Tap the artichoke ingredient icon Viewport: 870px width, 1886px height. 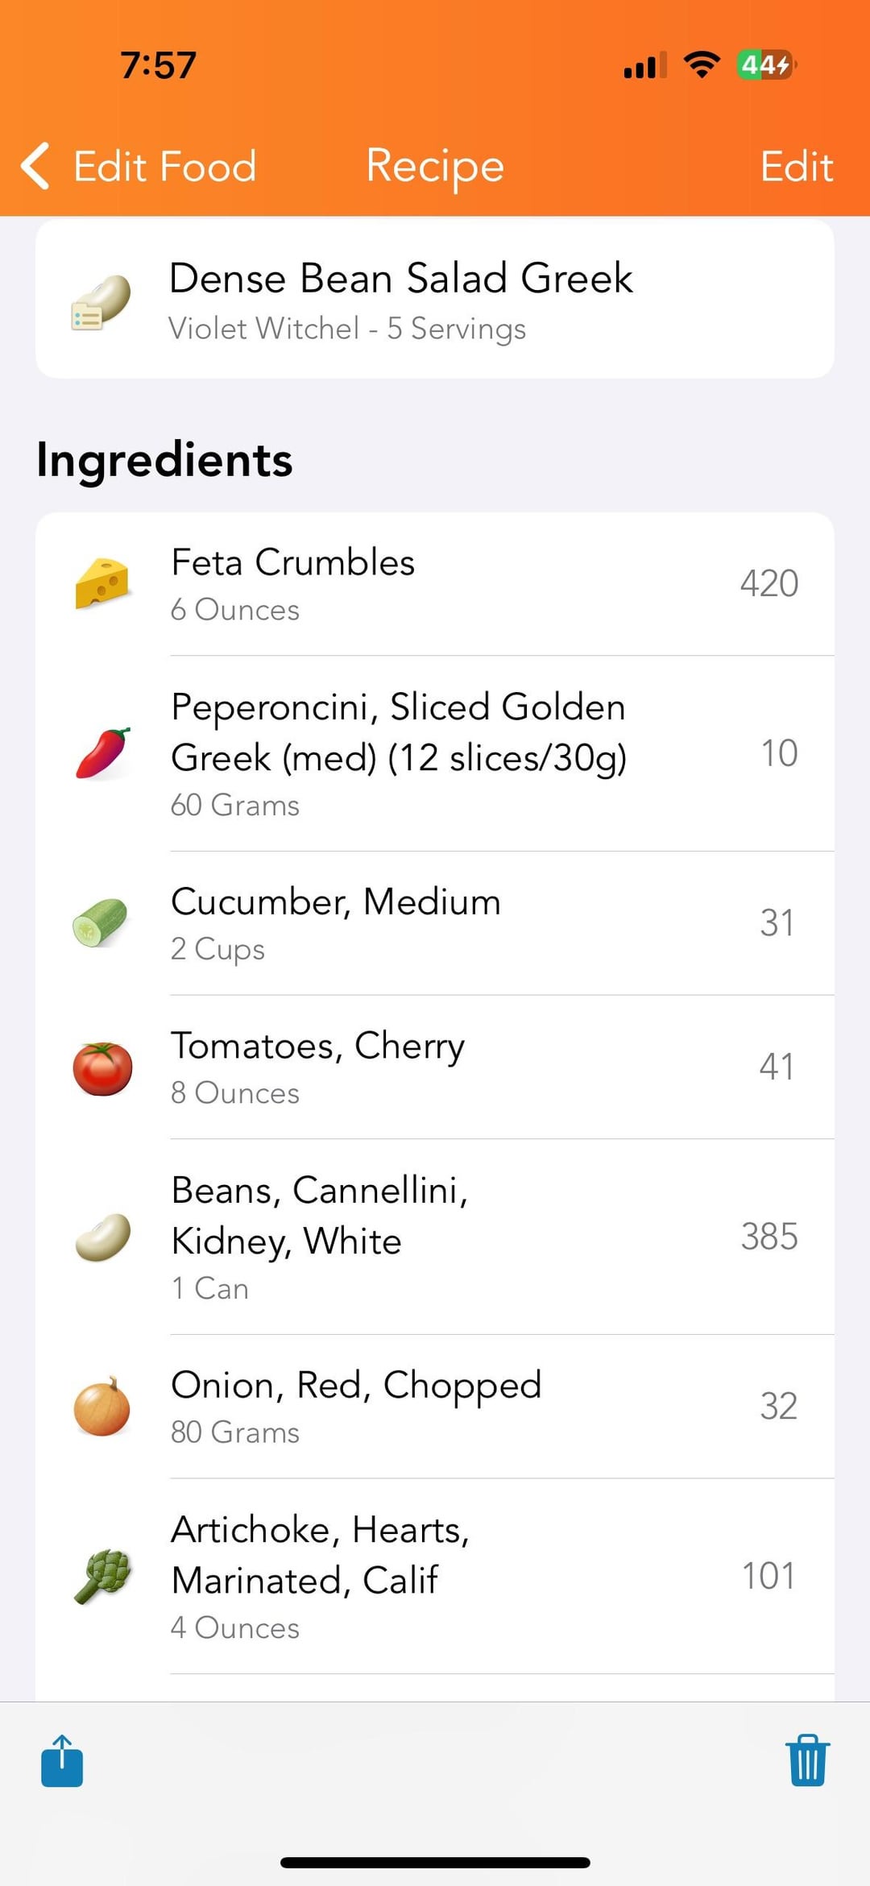click(102, 1576)
